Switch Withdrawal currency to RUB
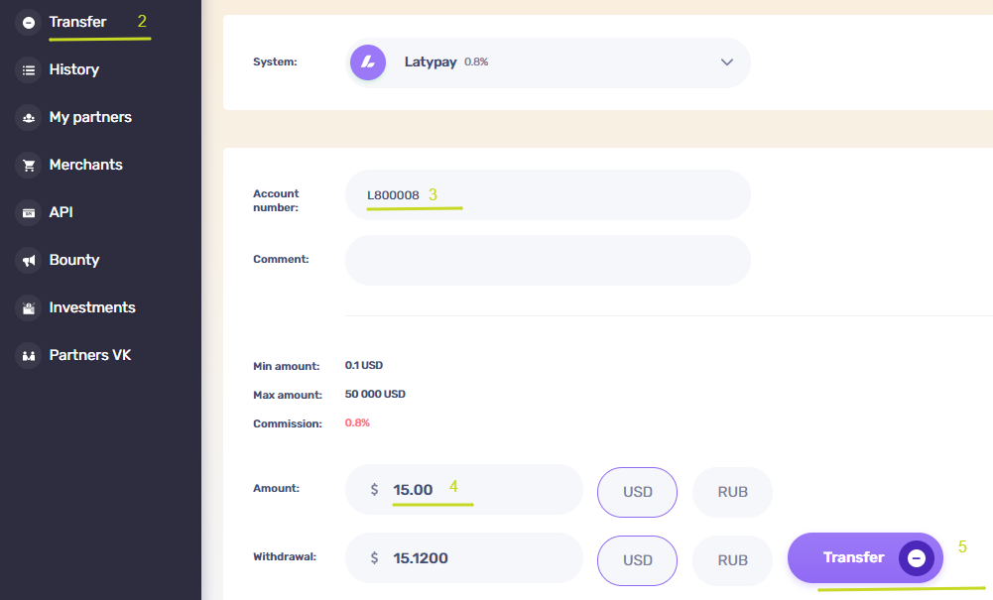This screenshot has width=993, height=600. click(732, 559)
